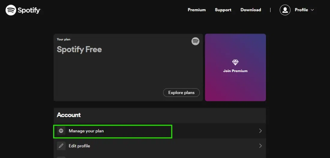330x158 pixels.
Task: Click the chevron on the Edit profile row
Action: point(260,146)
